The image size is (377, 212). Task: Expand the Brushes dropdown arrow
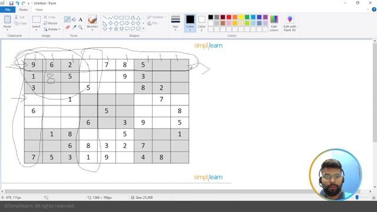coord(92,30)
